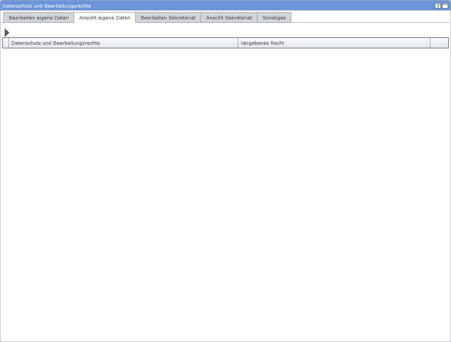Open the help question mark icon

click(x=438, y=6)
